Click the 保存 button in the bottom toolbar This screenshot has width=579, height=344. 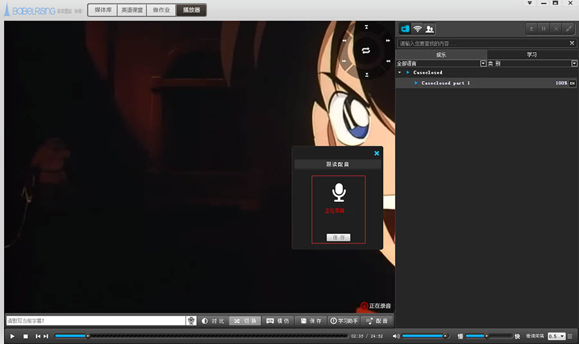311,321
